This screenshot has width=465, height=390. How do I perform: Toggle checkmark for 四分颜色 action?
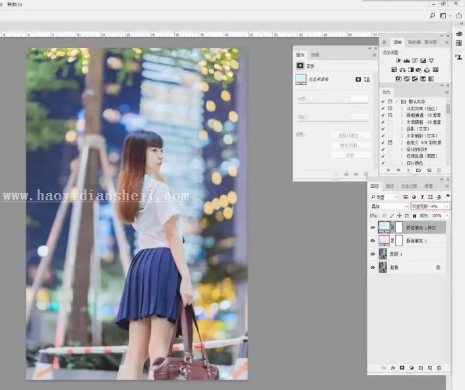(383, 163)
